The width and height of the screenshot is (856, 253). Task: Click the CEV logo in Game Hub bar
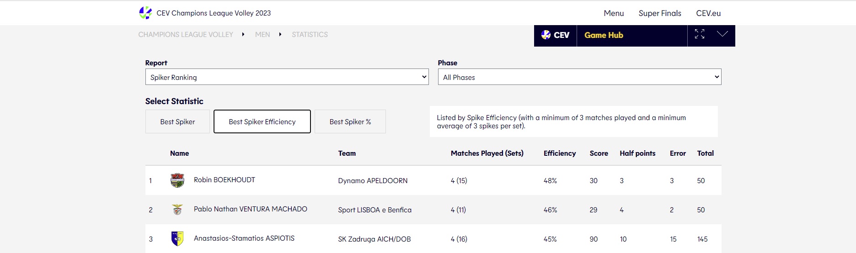tap(555, 35)
